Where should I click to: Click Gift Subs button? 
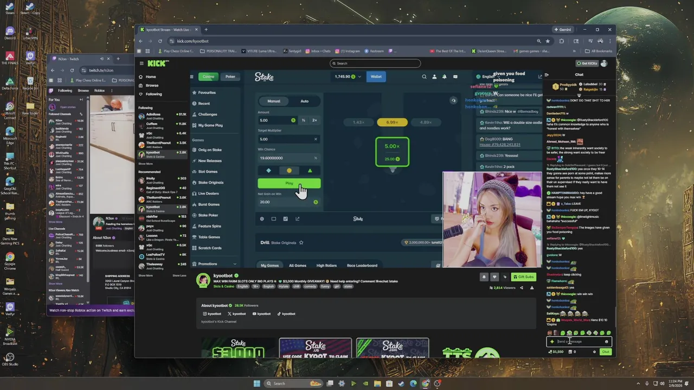coord(523,277)
